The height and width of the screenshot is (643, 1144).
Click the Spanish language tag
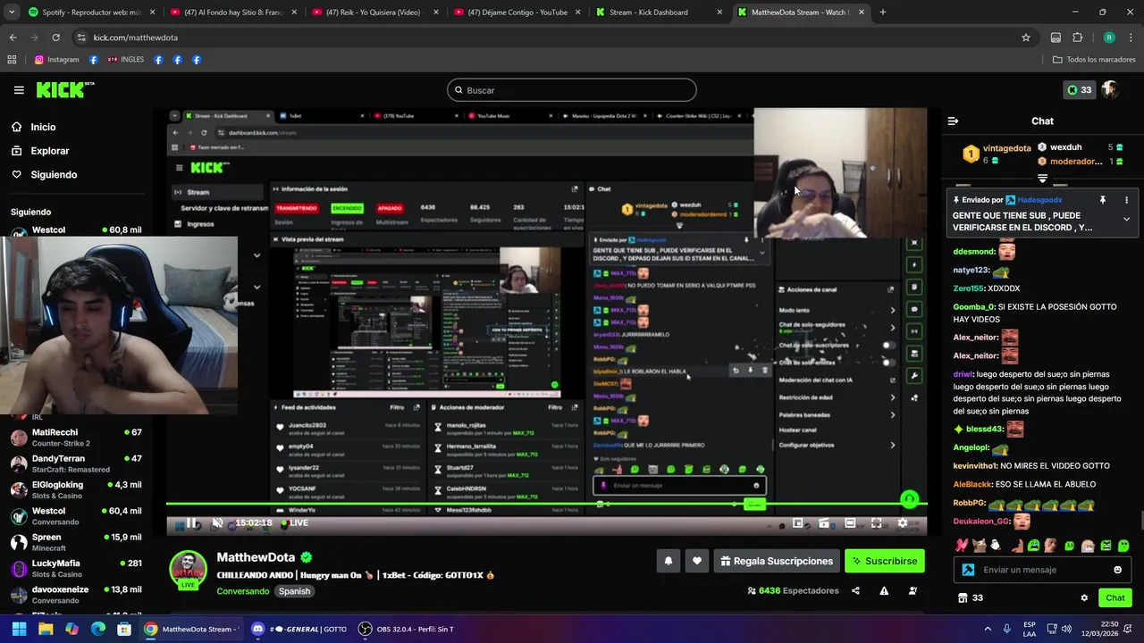click(294, 591)
